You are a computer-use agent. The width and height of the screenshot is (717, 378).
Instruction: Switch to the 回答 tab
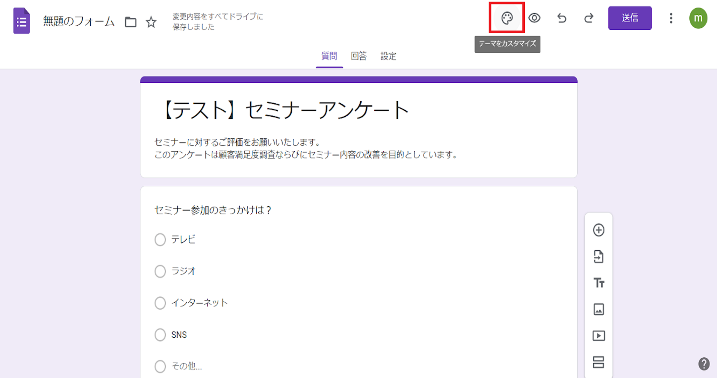coord(359,56)
